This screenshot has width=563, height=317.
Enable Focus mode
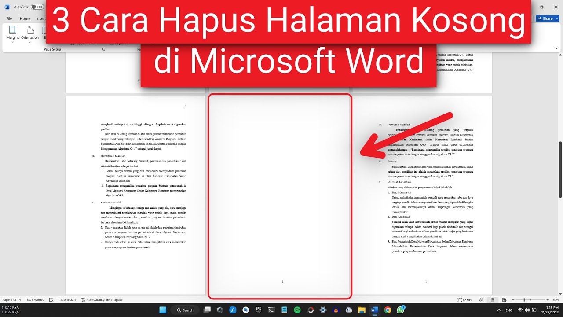click(x=464, y=300)
